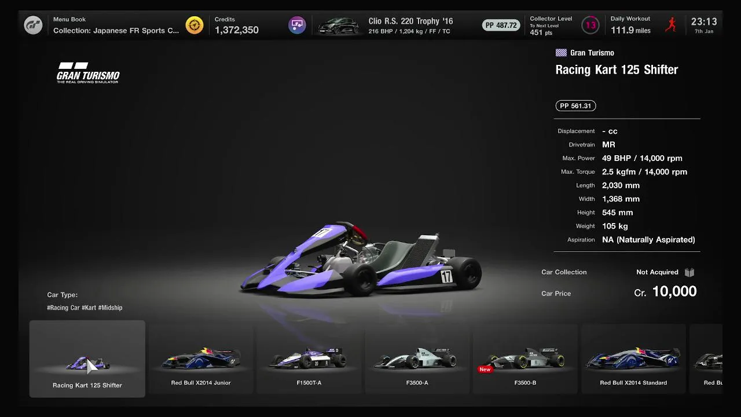Click the Gran Turismo logo on showroom
Viewport: 741px width, 417px height.
88,73
